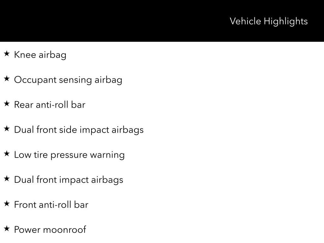Select the Dual front side impact airbags text
Image resolution: width=324 pixels, height=243 pixels.
click(x=79, y=130)
